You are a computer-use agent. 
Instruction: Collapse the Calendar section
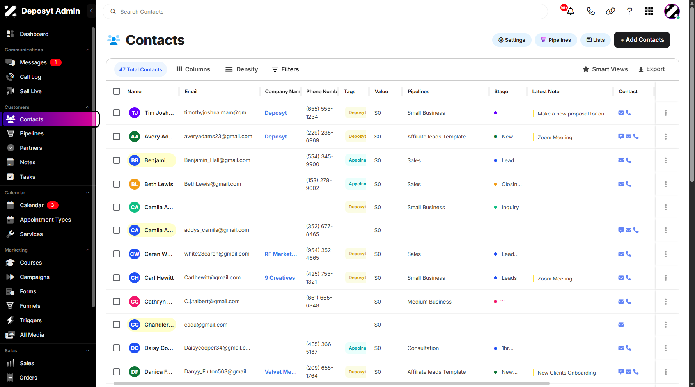[87, 193]
